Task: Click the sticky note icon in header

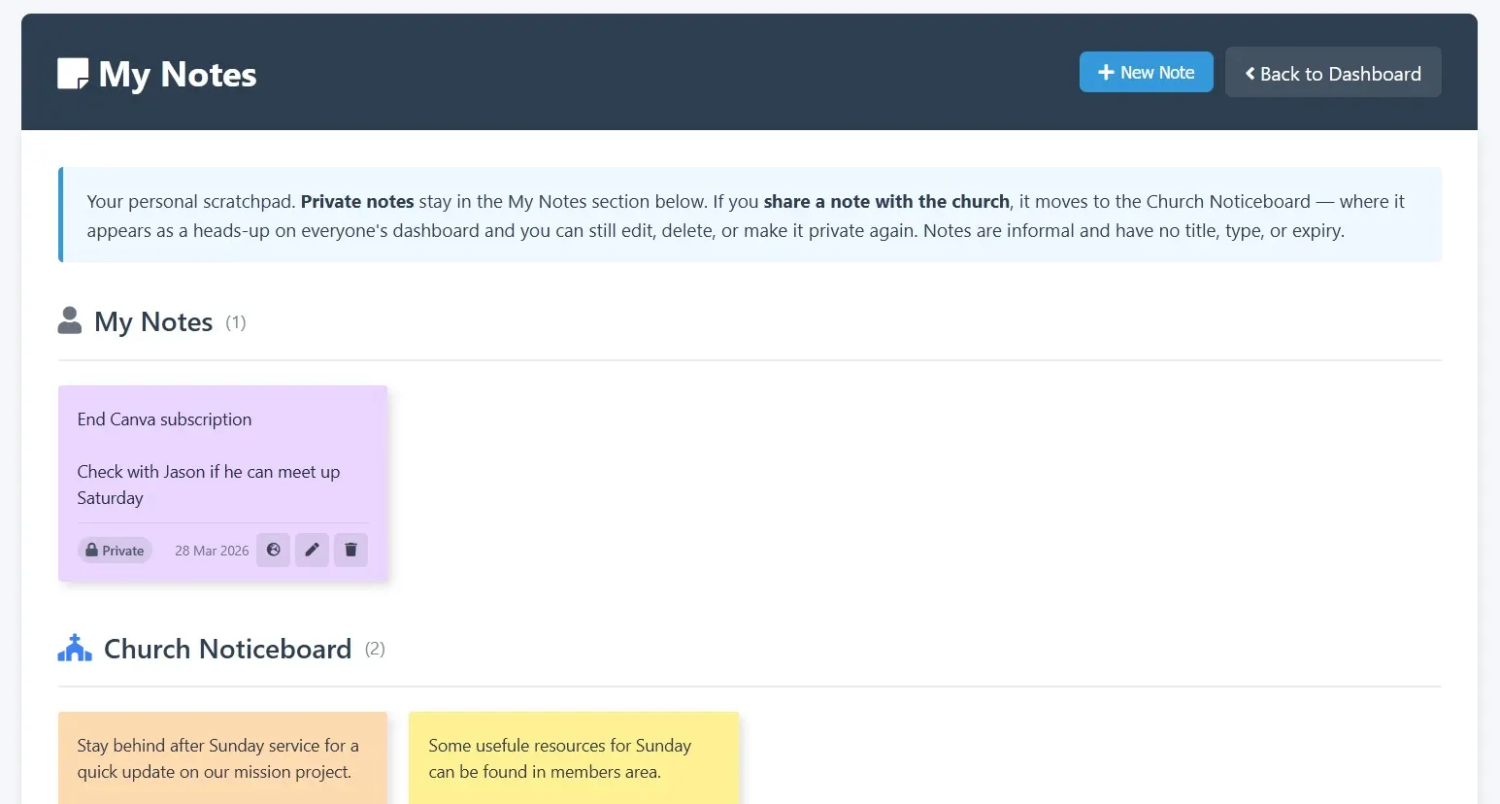Action: pos(73,74)
